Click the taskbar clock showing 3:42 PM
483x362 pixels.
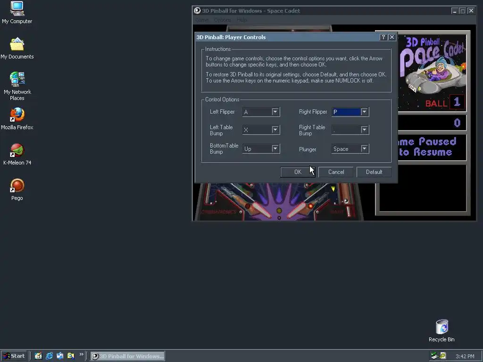coord(465,356)
